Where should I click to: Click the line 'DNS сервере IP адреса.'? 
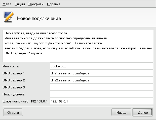pos(24,53)
